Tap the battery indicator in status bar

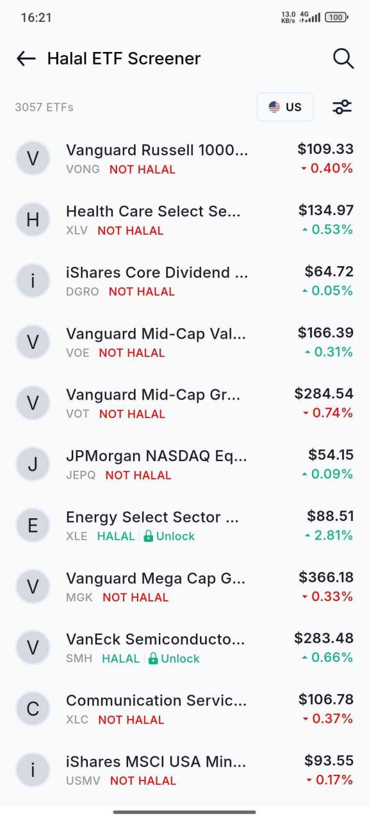pos(336,17)
